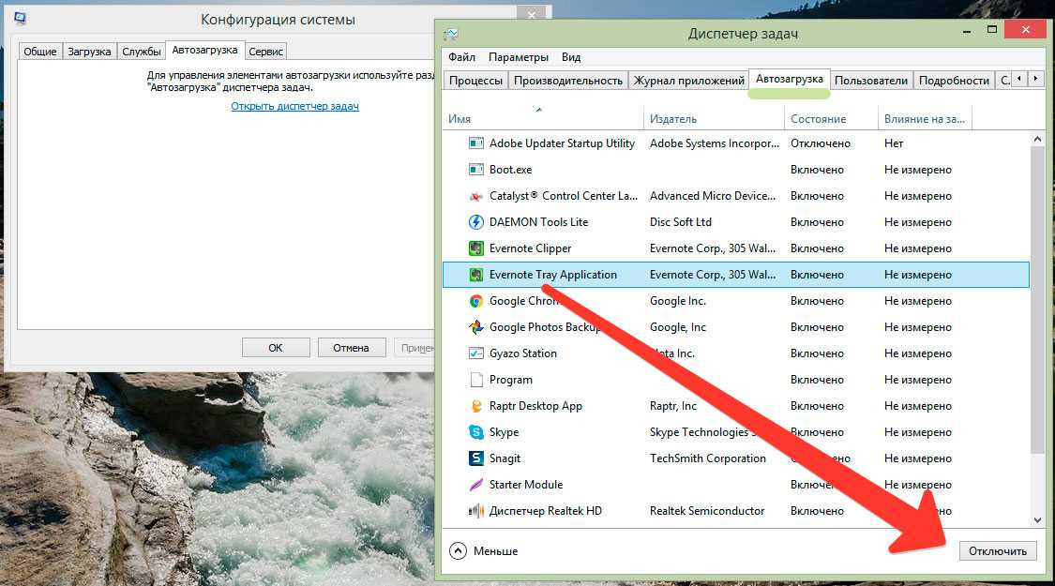The image size is (1055, 586).
Task: Open the Журнал приложений tab
Action: (689, 80)
